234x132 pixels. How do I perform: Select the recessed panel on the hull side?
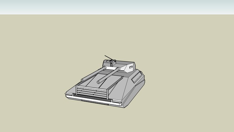137,77
